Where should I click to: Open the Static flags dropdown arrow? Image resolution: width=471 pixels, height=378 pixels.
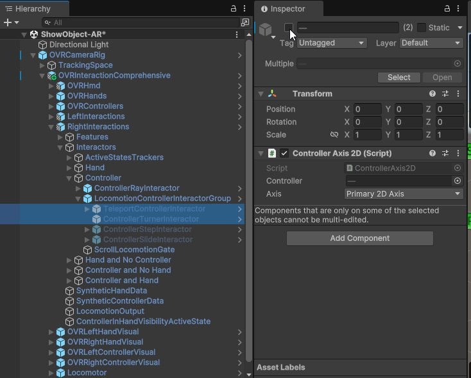point(460,28)
